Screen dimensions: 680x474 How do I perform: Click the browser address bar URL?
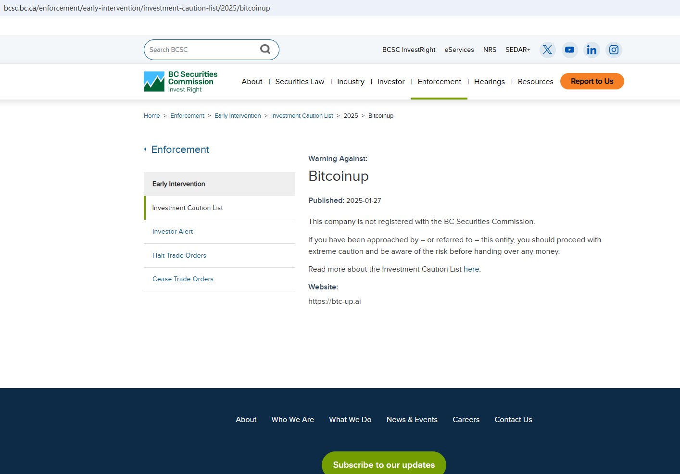click(137, 8)
